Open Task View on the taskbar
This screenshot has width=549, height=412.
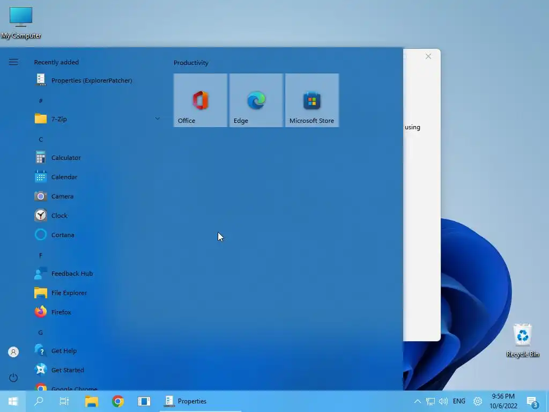click(64, 401)
